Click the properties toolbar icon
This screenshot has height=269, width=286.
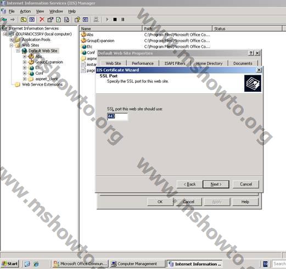[x=50, y=19]
